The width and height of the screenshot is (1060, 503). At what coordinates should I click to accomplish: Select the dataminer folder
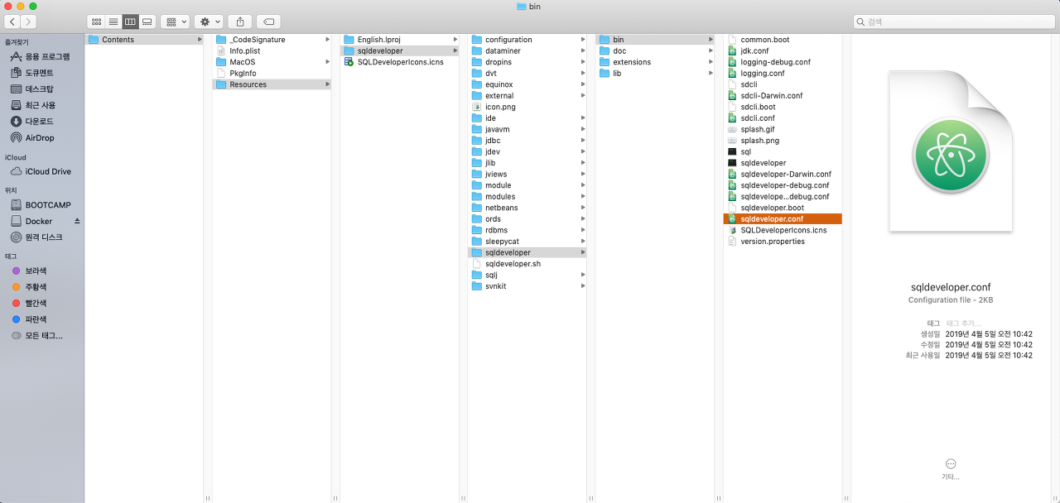[x=528, y=50]
